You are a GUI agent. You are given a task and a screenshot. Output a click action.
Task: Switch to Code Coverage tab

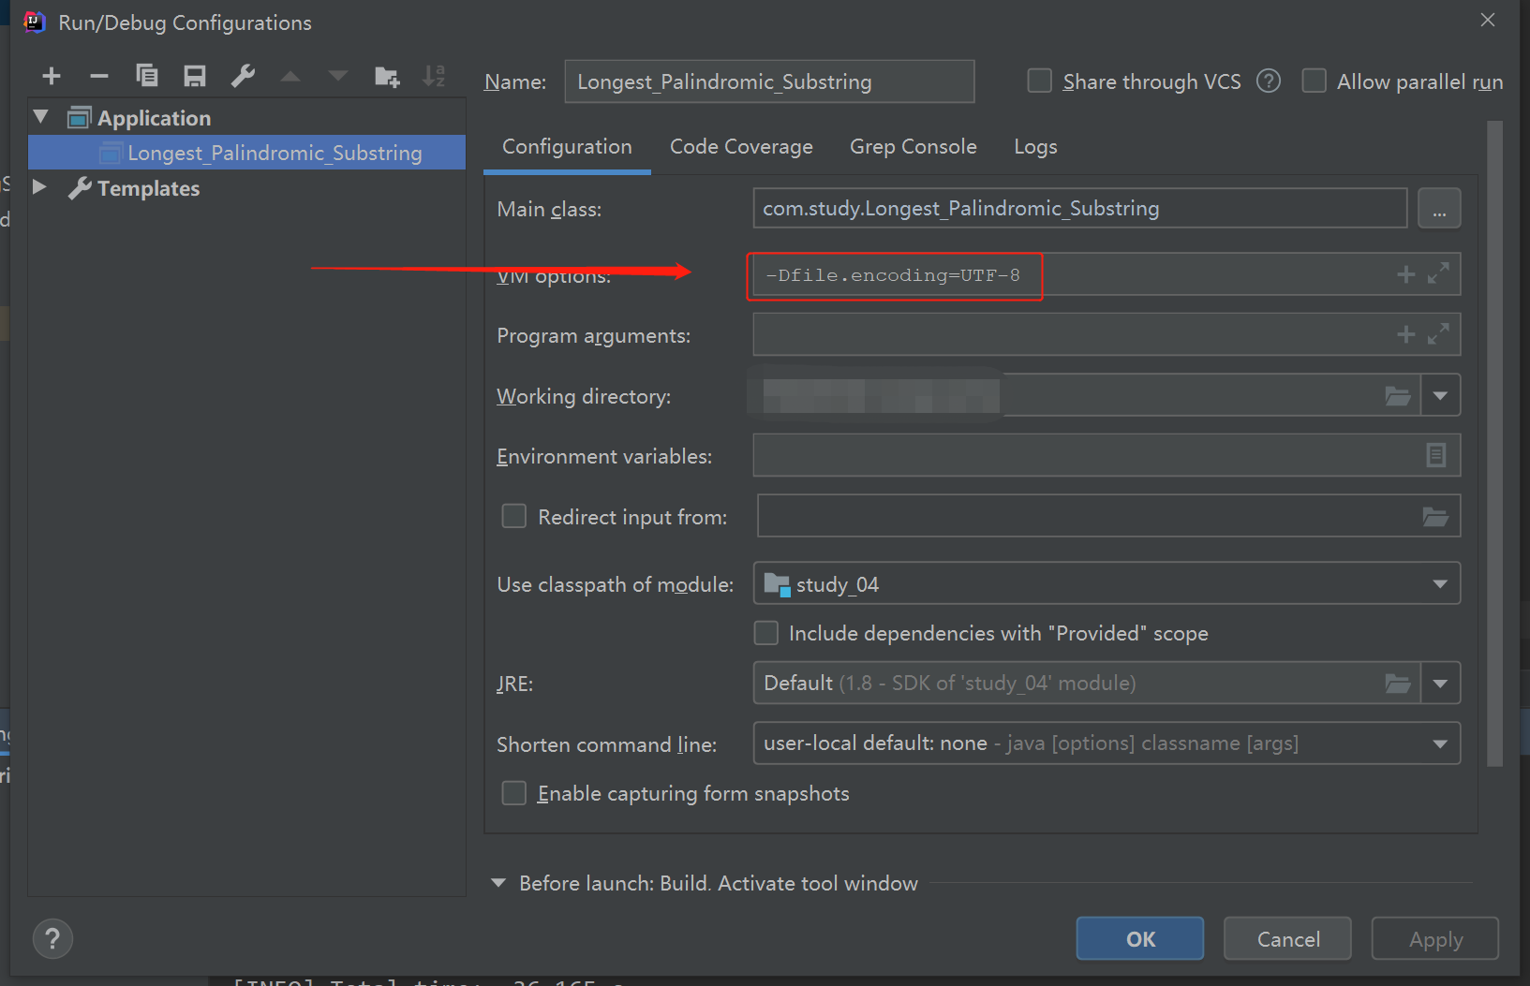pos(741,147)
